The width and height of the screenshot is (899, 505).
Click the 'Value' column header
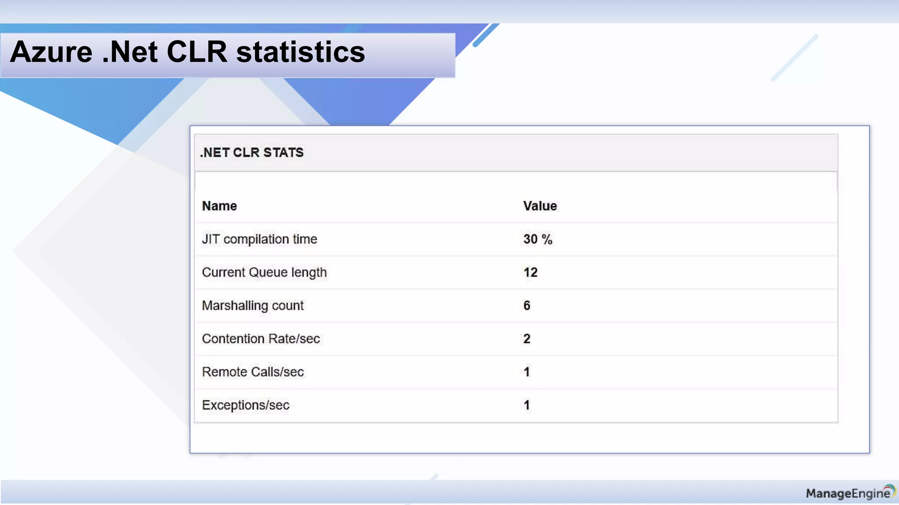point(540,206)
